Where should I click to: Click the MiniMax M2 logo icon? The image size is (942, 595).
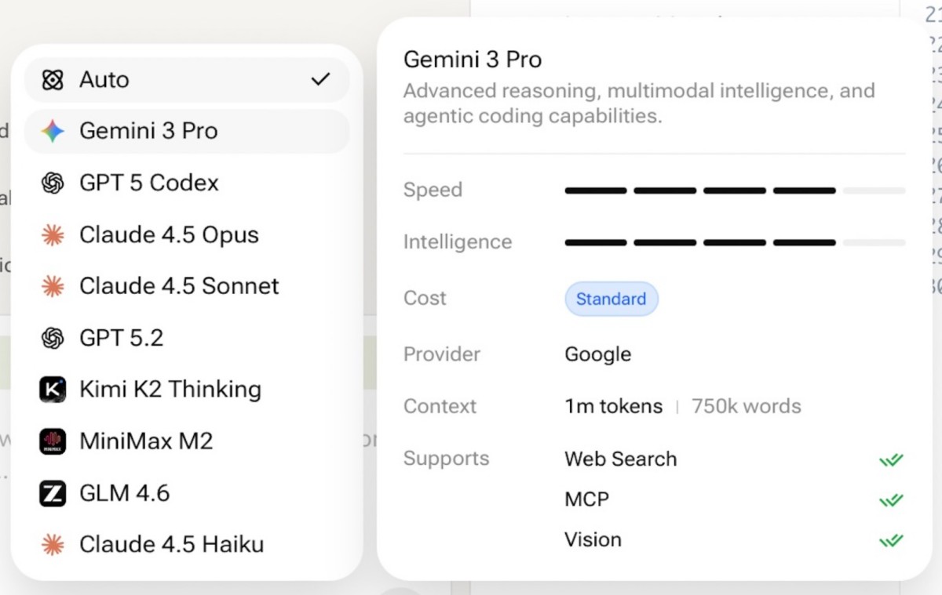(53, 441)
